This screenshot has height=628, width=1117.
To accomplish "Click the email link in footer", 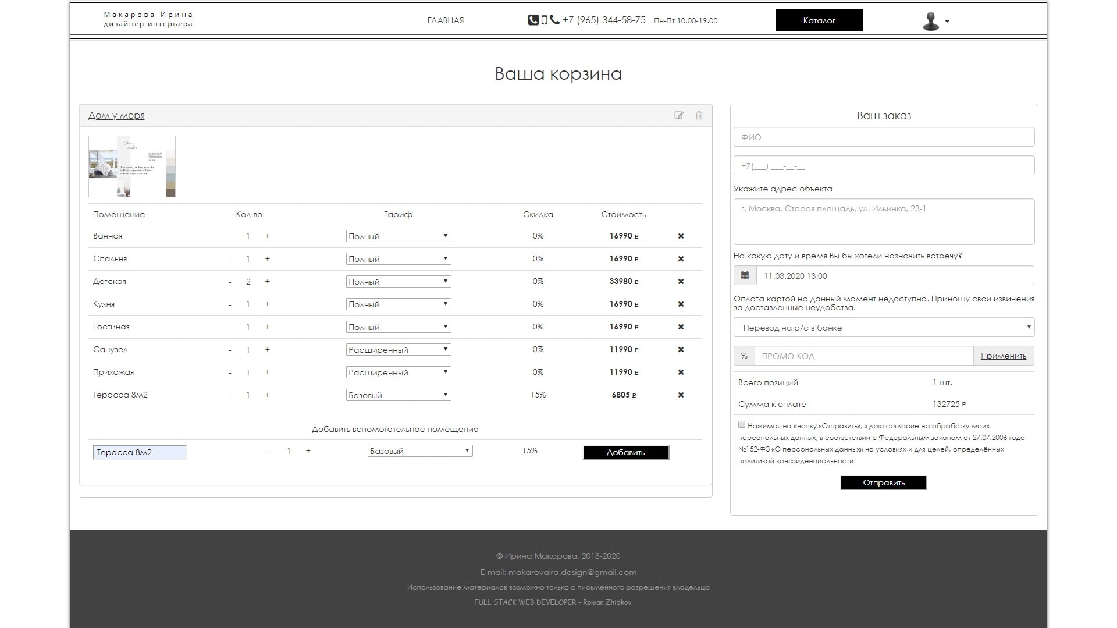I will click(x=558, y=572).
